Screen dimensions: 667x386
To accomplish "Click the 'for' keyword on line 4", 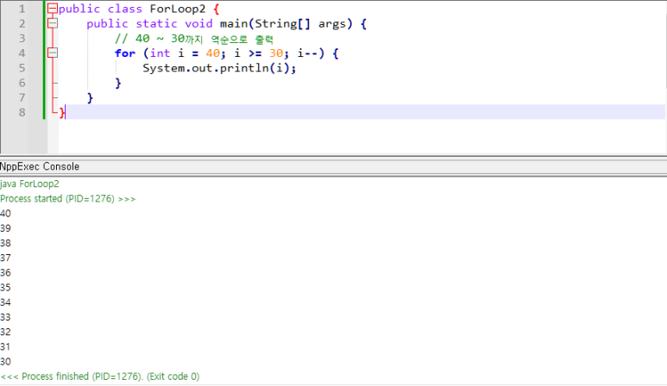I will (125, 53).
